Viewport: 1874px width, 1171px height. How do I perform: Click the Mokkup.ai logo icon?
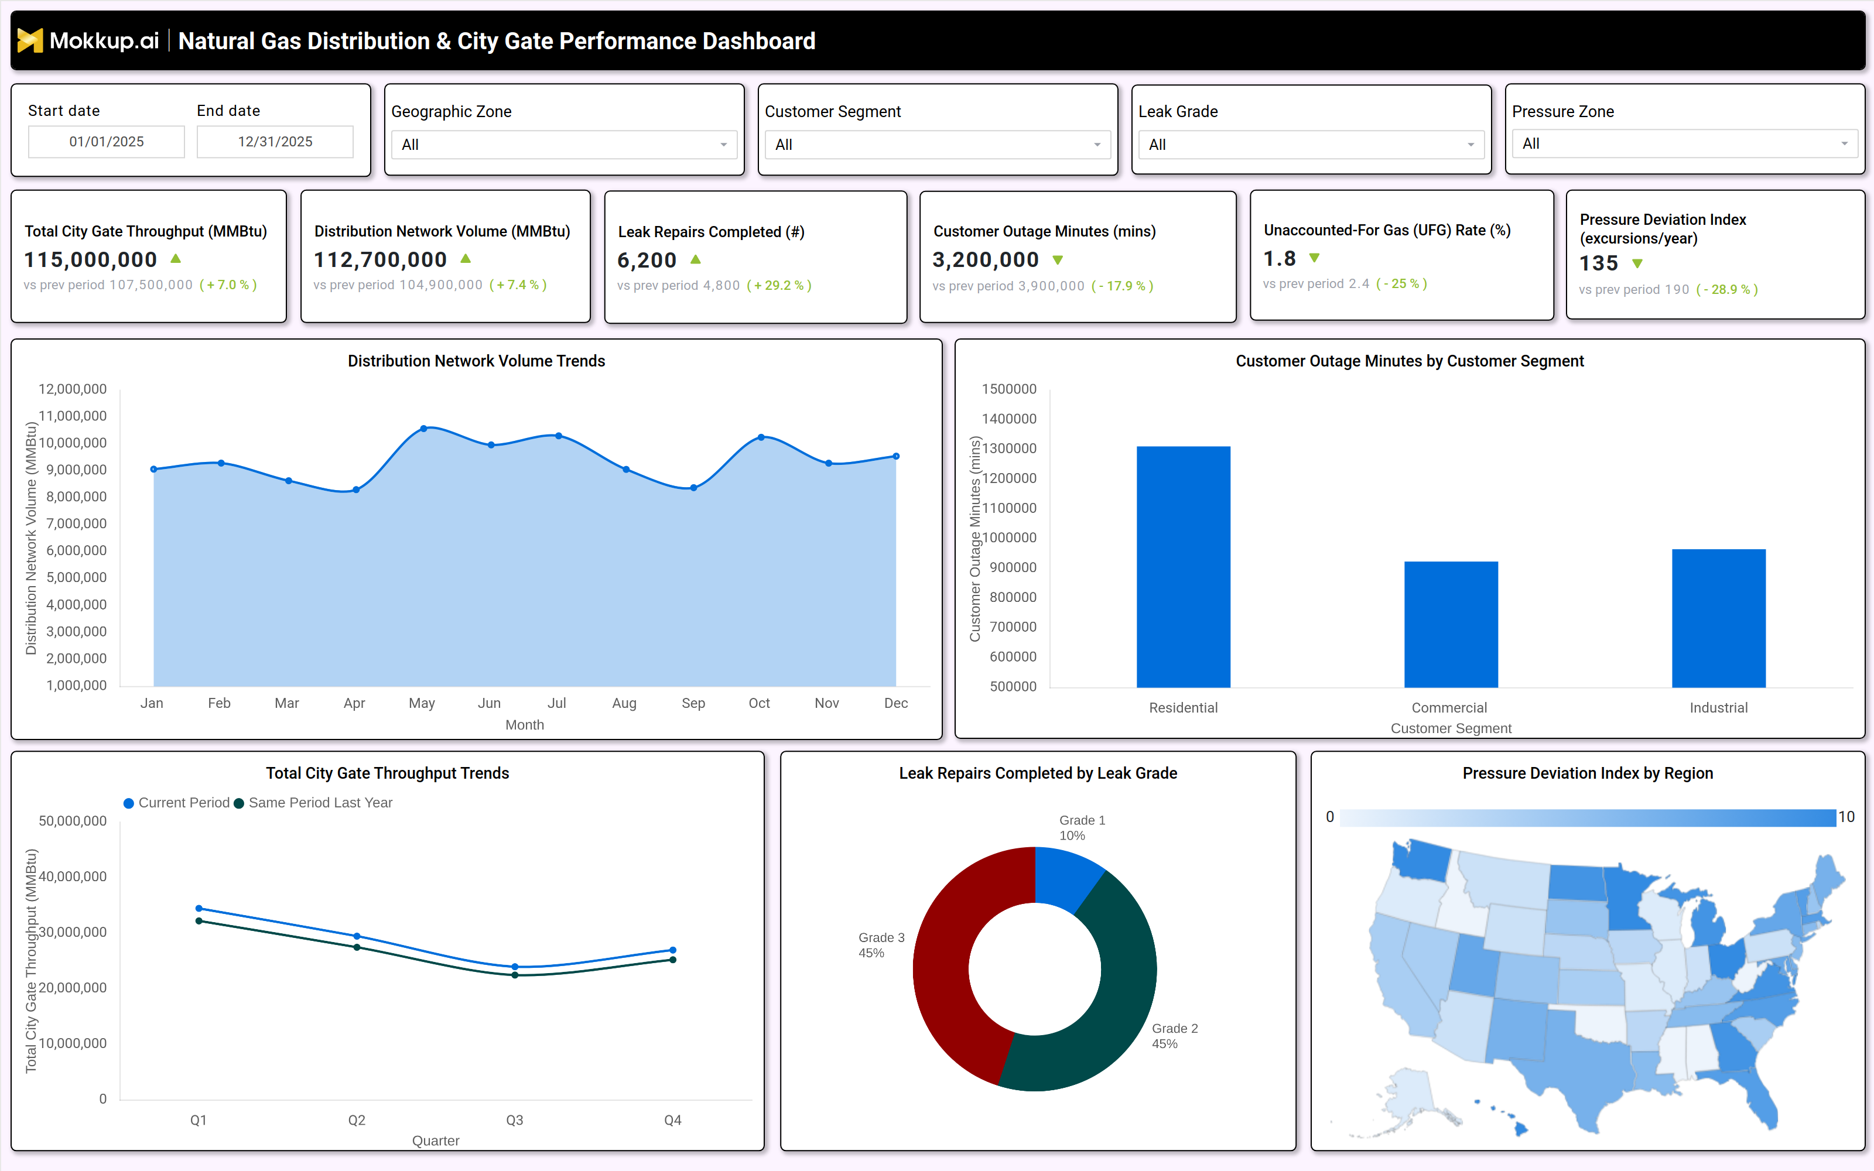coord(30,40)
